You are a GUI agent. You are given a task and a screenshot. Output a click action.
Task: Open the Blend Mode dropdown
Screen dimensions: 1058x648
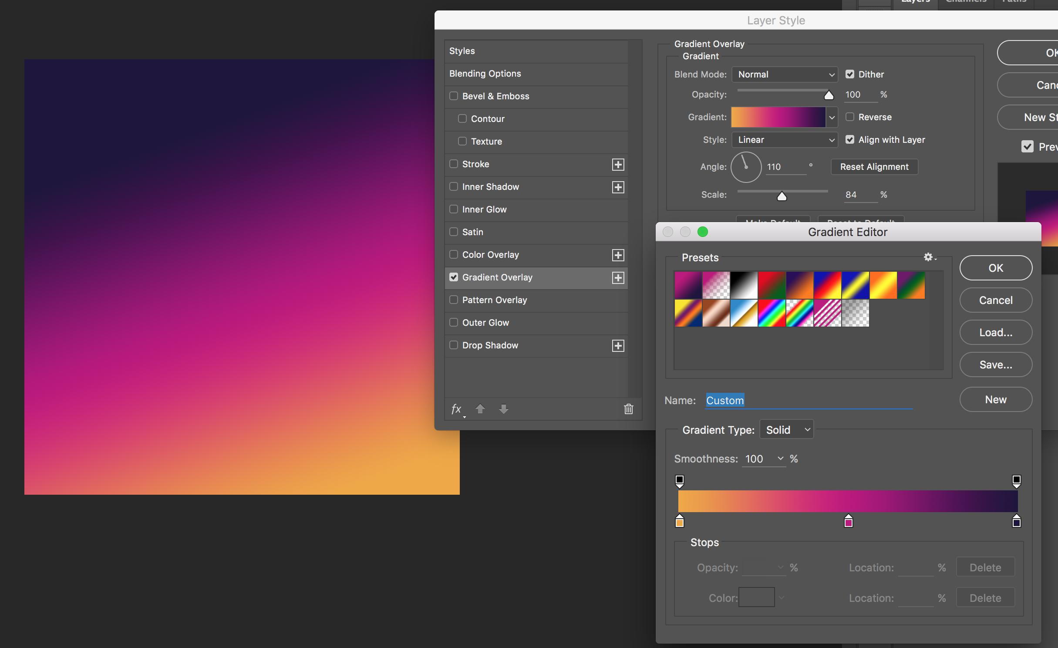click(x=785, y=74)
